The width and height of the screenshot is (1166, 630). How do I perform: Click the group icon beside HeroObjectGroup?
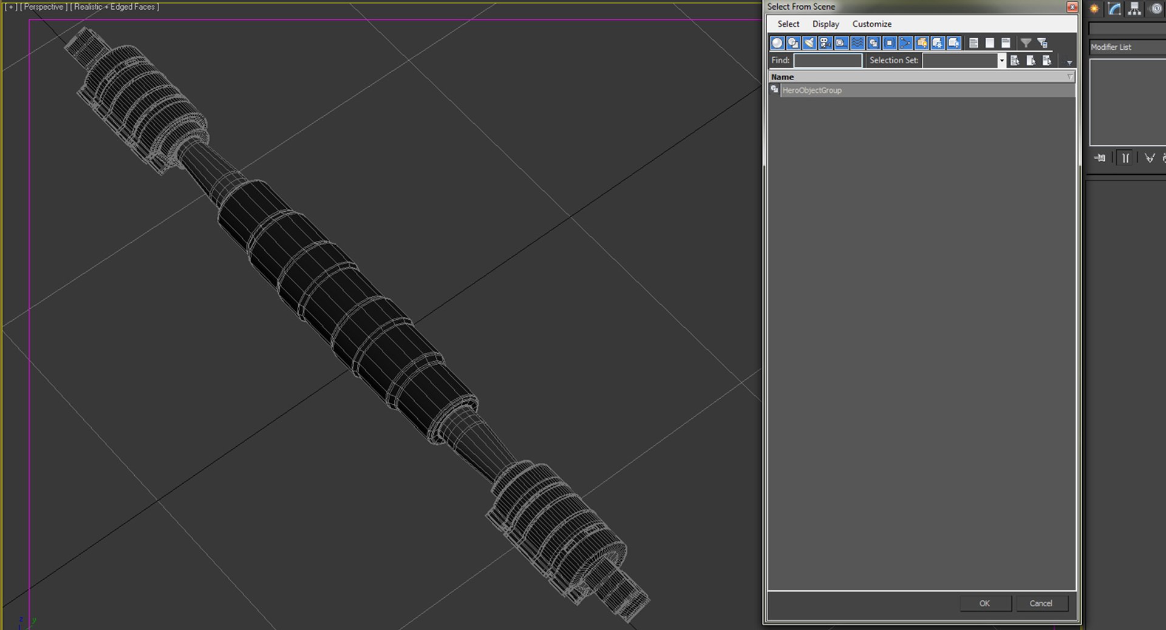click(774, 90)
